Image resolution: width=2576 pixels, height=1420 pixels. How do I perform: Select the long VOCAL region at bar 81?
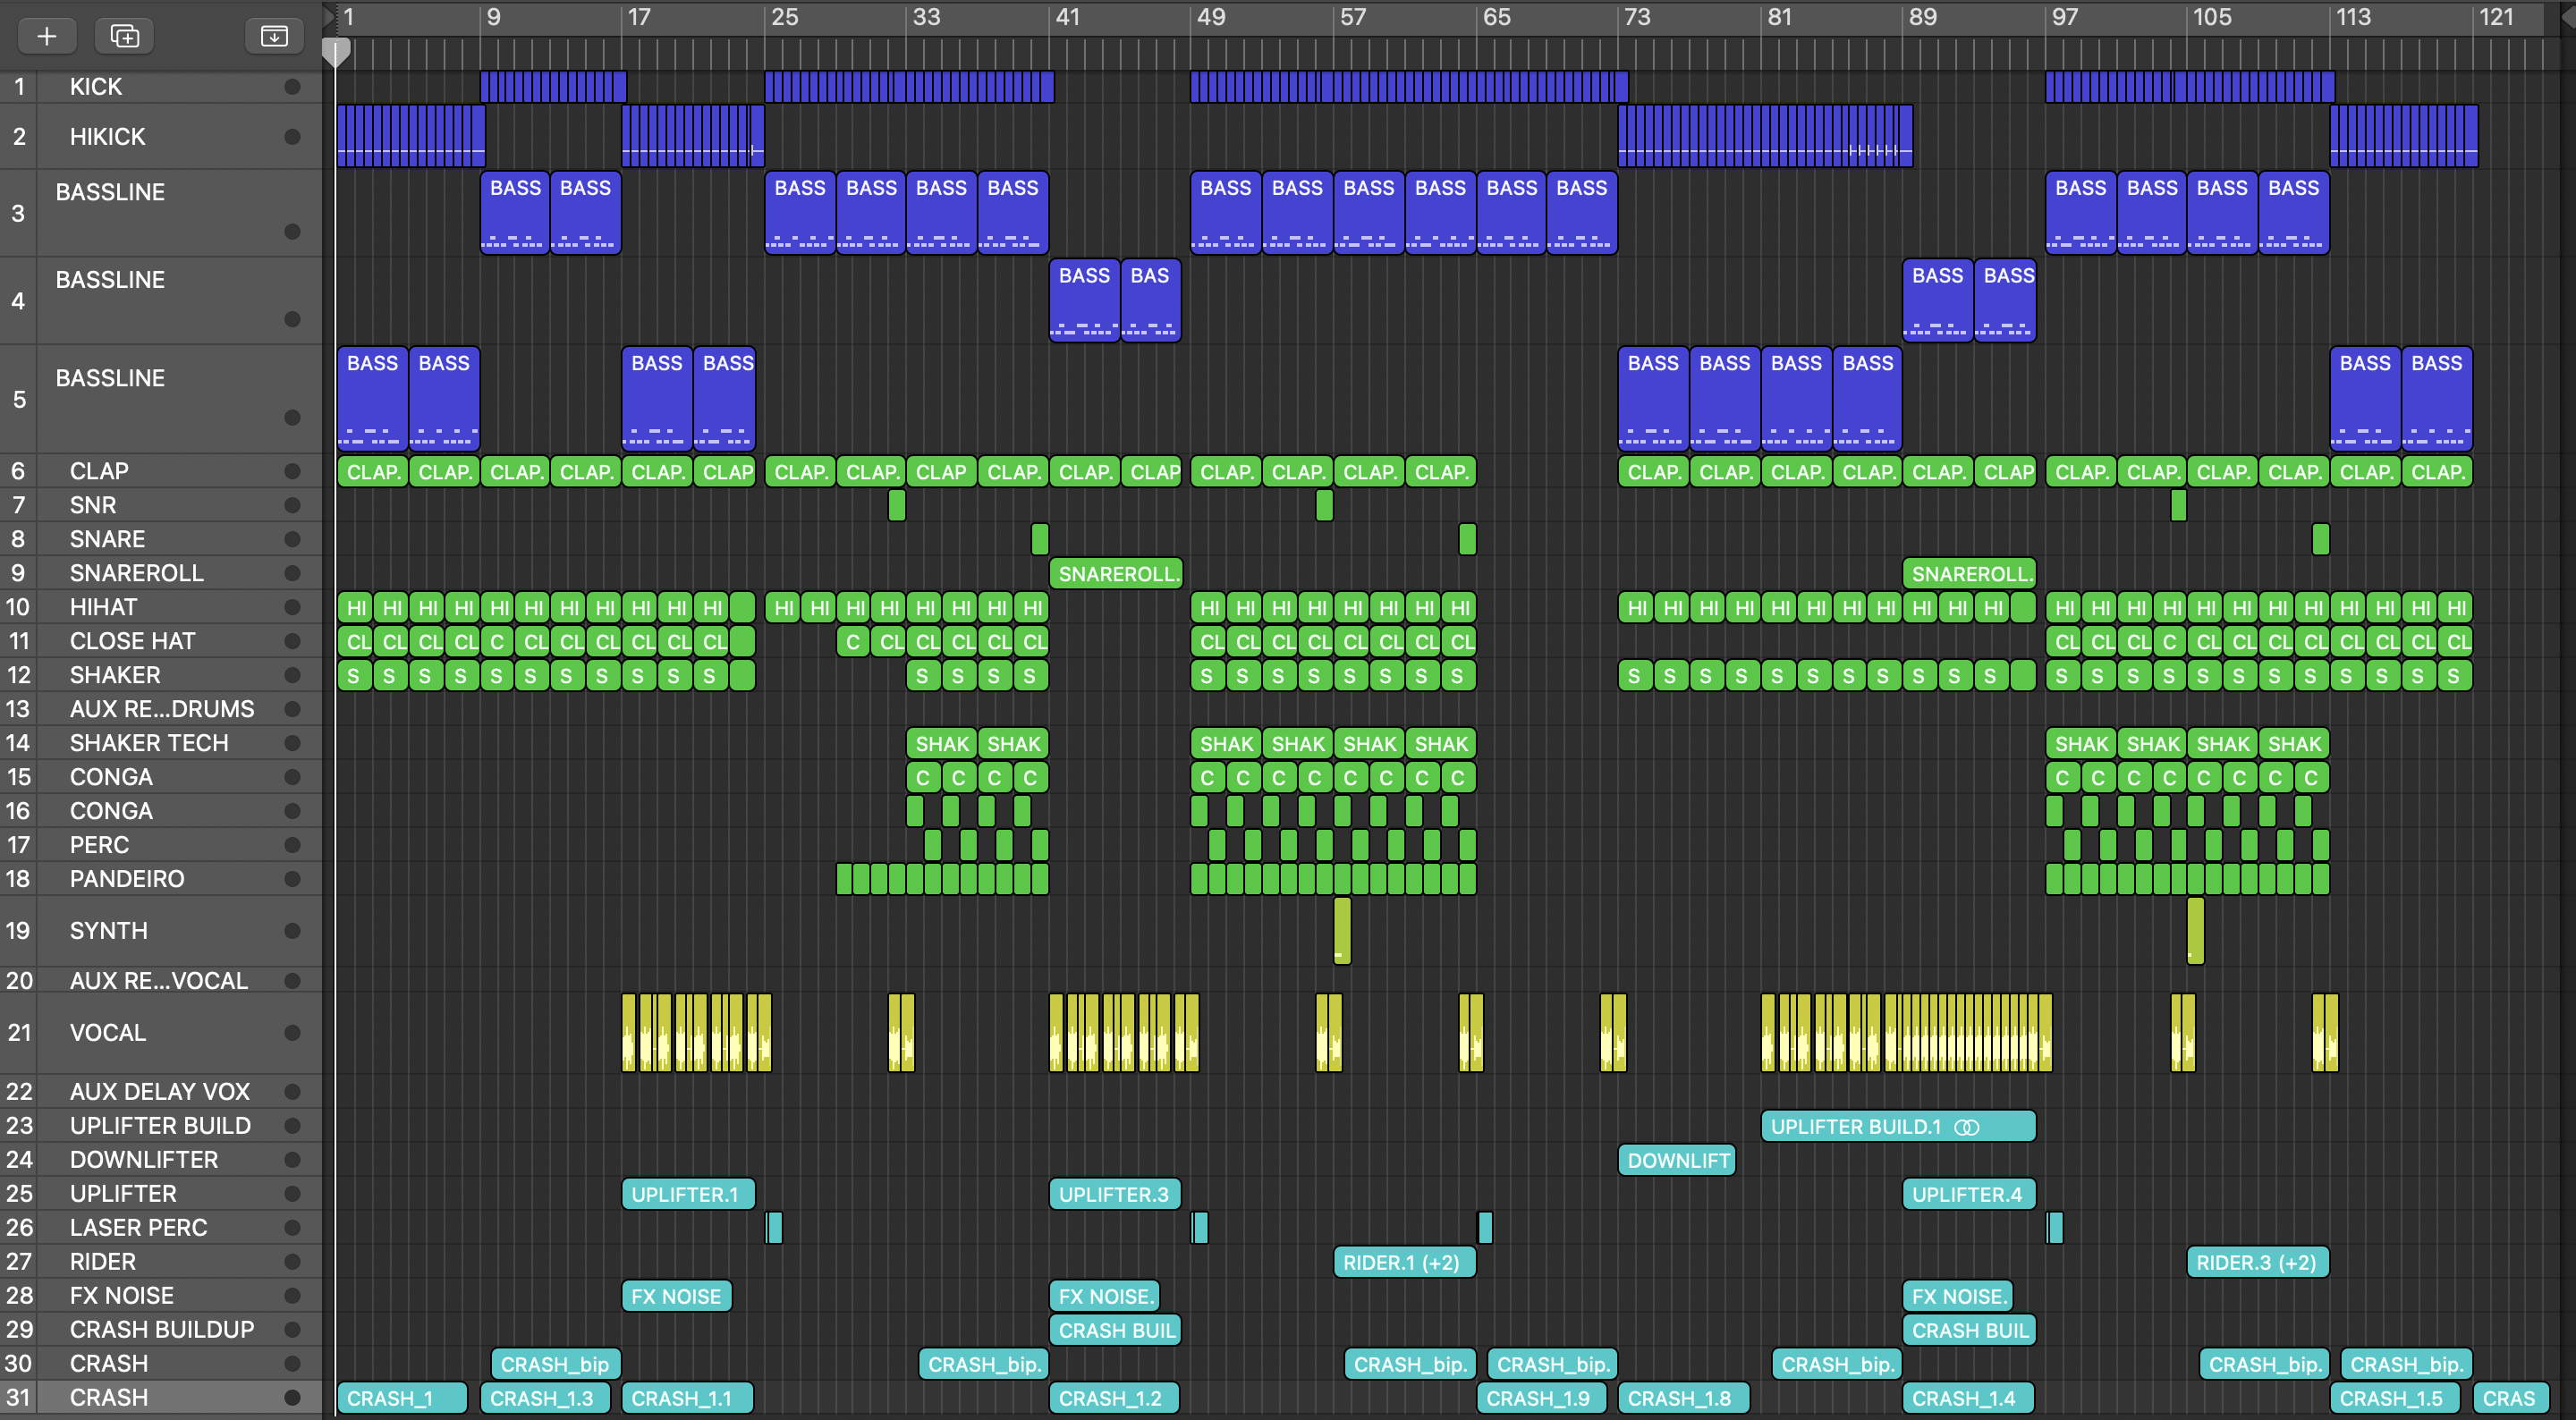point(1906,1032)
